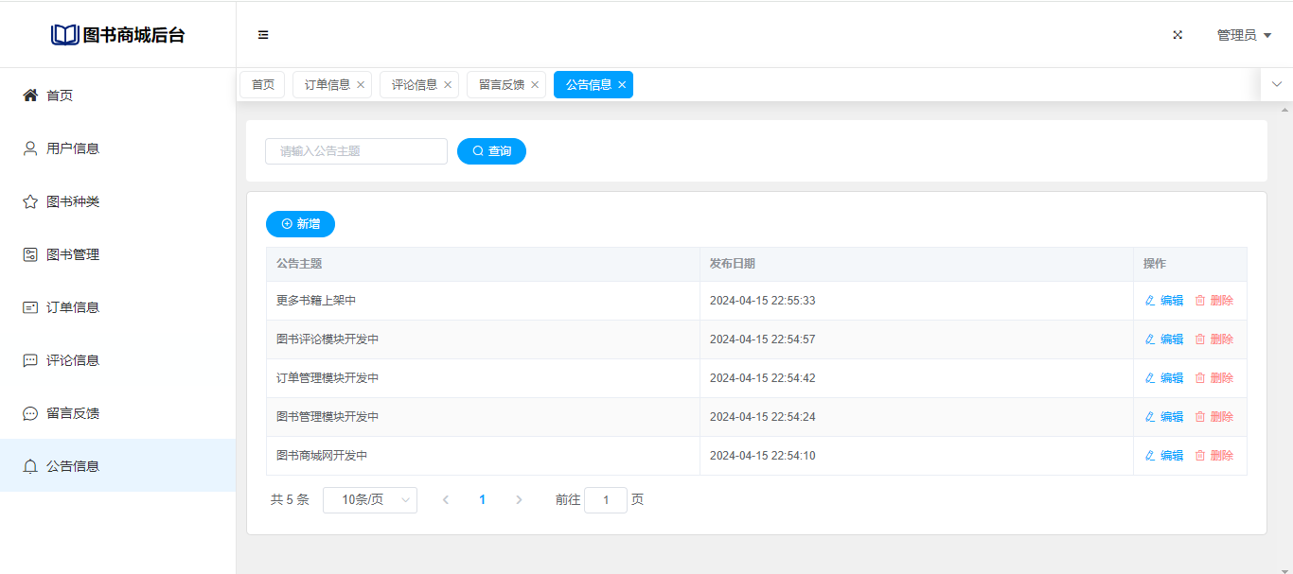Click the sidebar collapse hamburger icon

pyautogui.click(x=263, y=35)
